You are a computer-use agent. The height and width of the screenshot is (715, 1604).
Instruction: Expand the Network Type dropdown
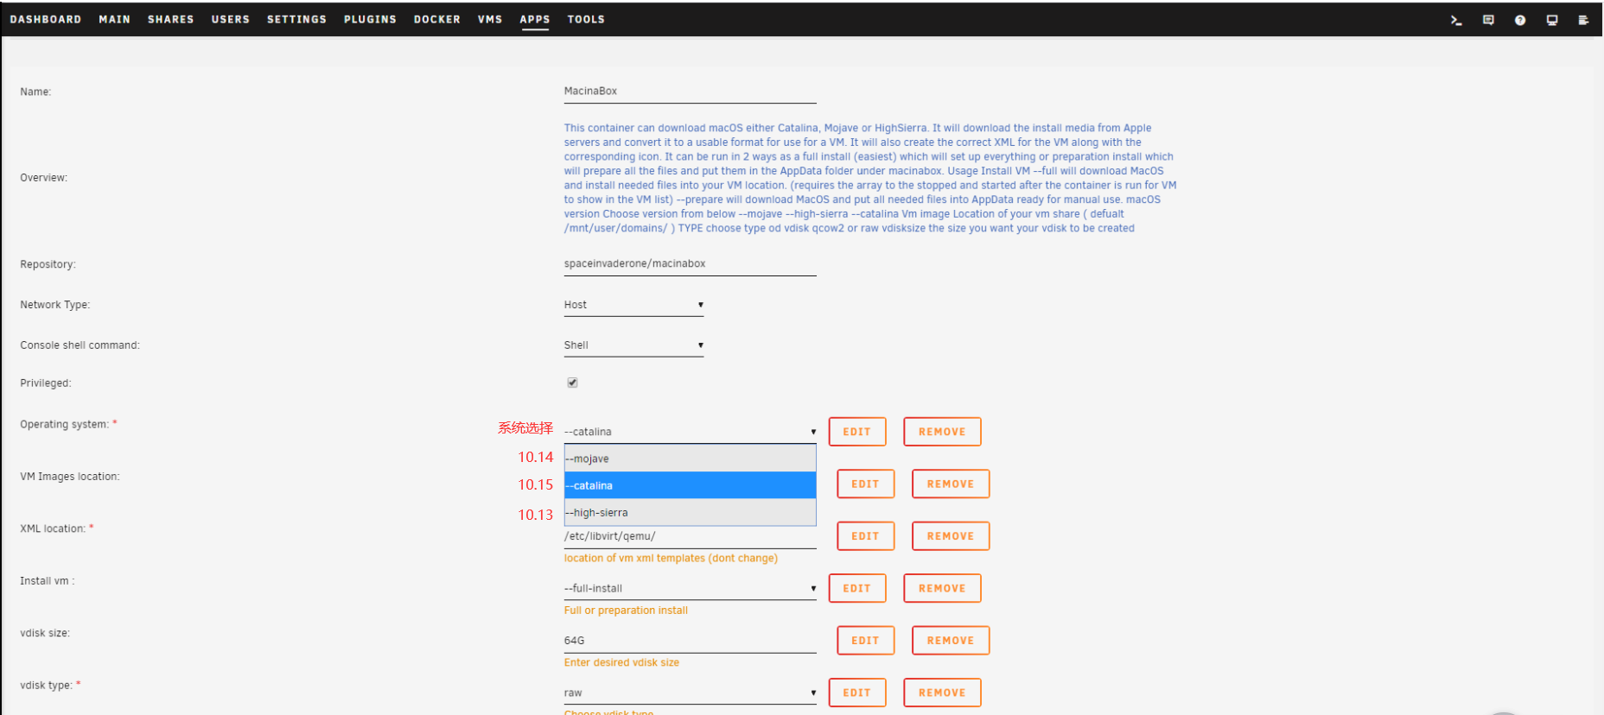(x=633, y=305)
